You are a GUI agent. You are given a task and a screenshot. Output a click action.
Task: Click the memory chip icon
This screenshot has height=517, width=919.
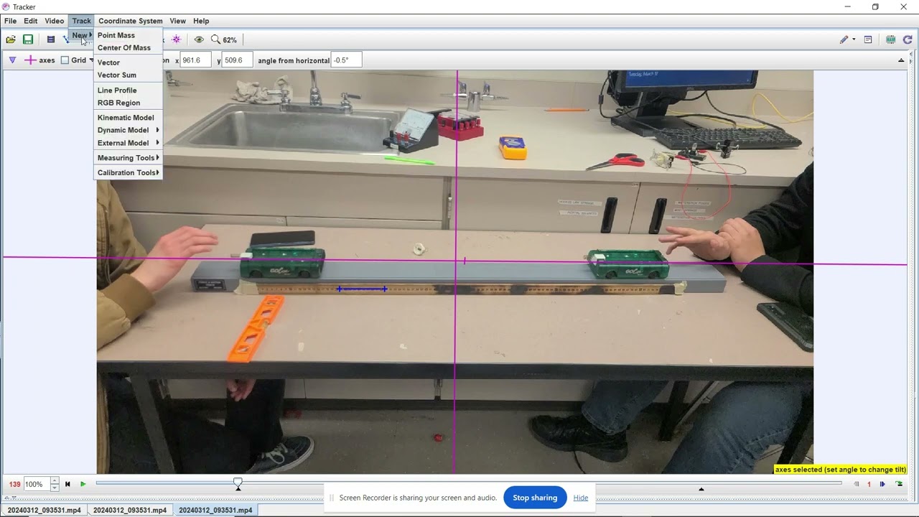coord(891,39)
